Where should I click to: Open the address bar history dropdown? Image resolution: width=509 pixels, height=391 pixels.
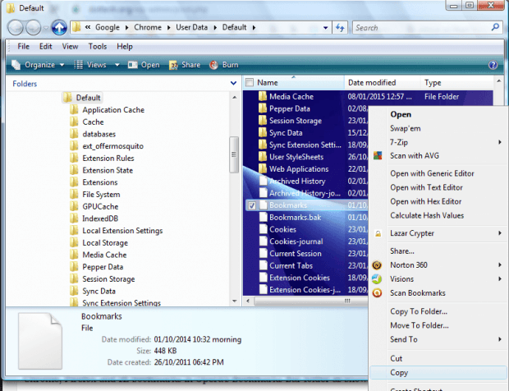pos(325,28)
